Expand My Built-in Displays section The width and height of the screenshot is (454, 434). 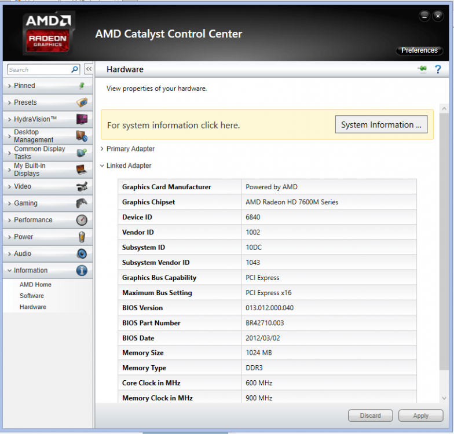tap(47, 170)
